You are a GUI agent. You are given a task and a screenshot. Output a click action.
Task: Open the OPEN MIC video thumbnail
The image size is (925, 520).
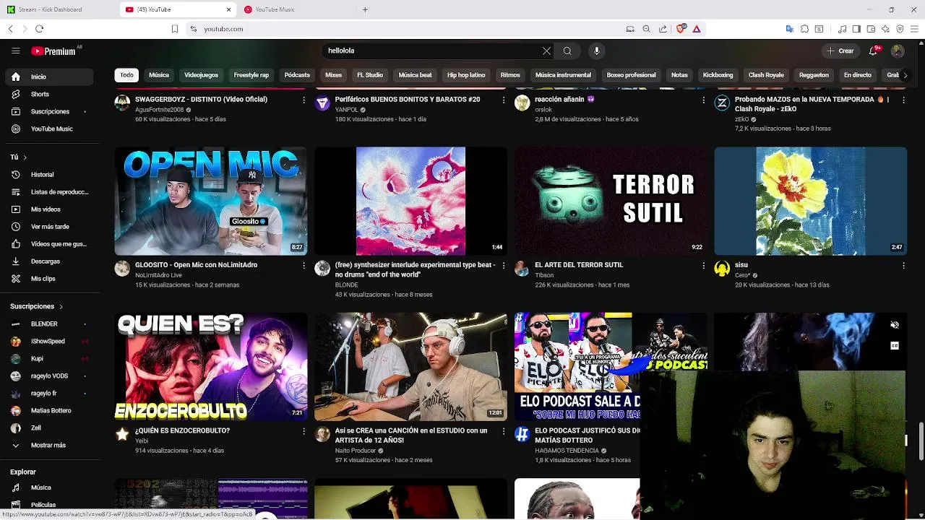211,201
